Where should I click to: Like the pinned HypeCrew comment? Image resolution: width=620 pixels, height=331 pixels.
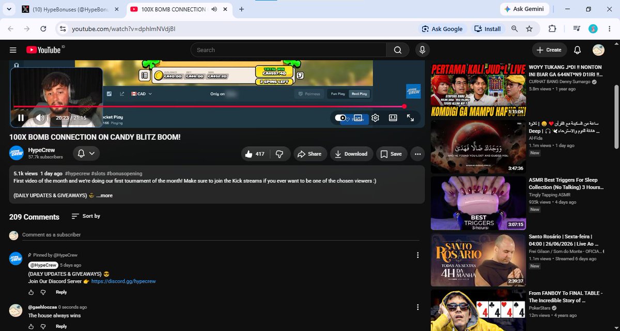click(31, 292)
